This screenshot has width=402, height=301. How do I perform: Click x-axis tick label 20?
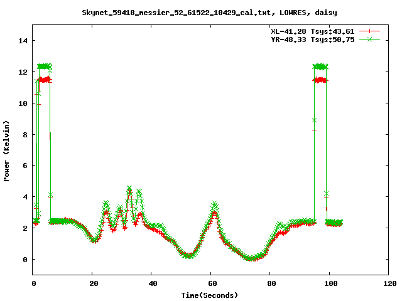pyautogui.click(x=94, y=283)
